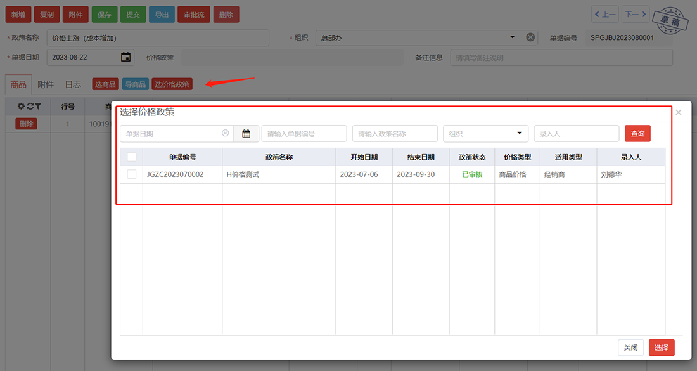Click the 选商品 button
The width and height of the screenshot is (697, 371).
point(105,84)
